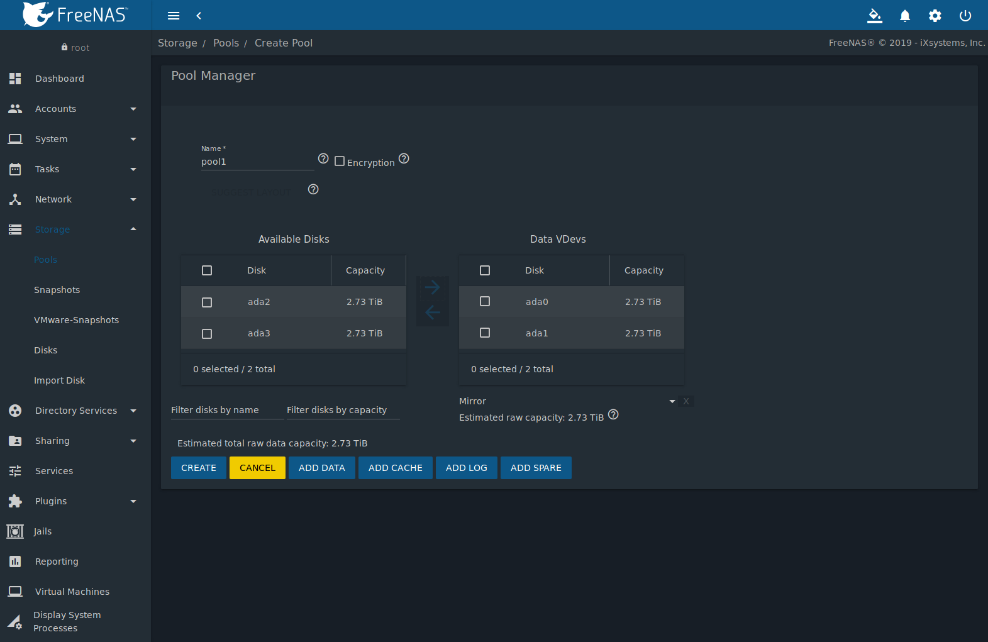Move disks right with arrow button
This screenshot has width=988, height=642.
[x=432, y=288]
